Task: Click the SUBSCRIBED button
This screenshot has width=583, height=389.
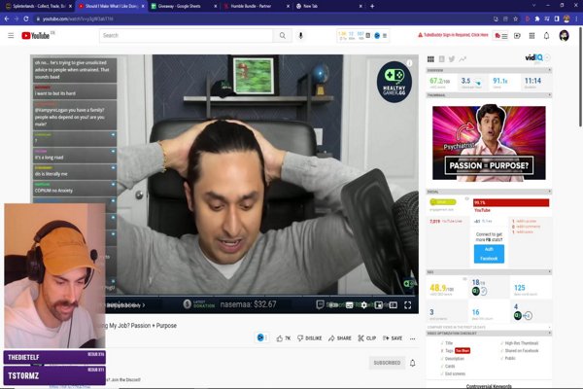Action: [x=387, y=363]
